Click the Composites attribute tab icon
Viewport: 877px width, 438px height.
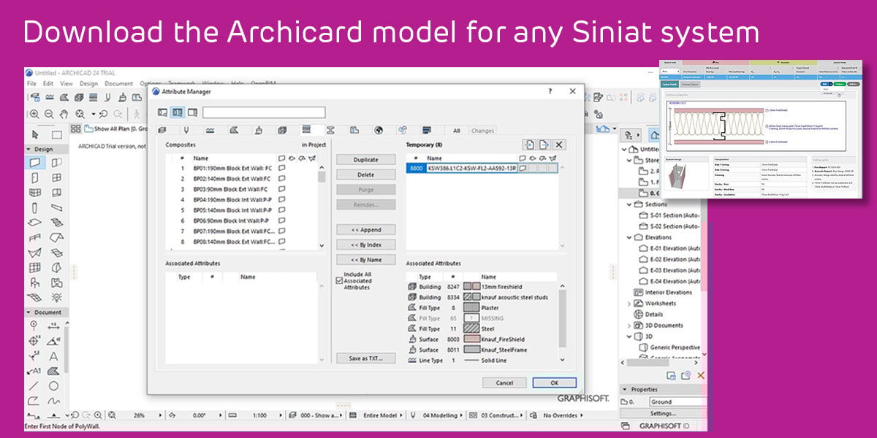coord(305,130)
